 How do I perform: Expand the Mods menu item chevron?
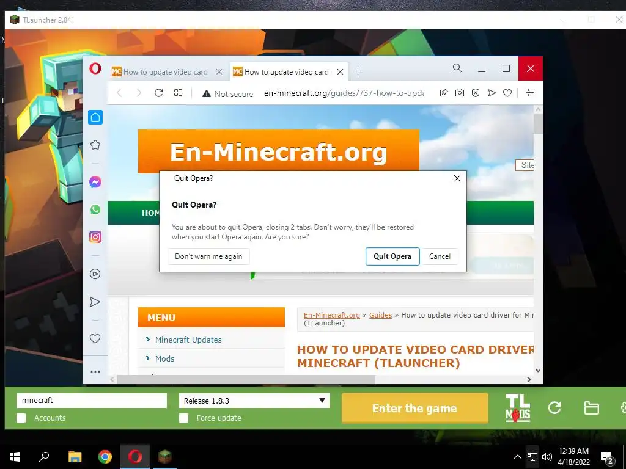(x=148, y=358)
